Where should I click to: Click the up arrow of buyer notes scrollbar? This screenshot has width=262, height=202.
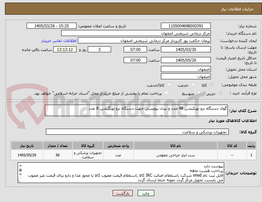[20, 166]
